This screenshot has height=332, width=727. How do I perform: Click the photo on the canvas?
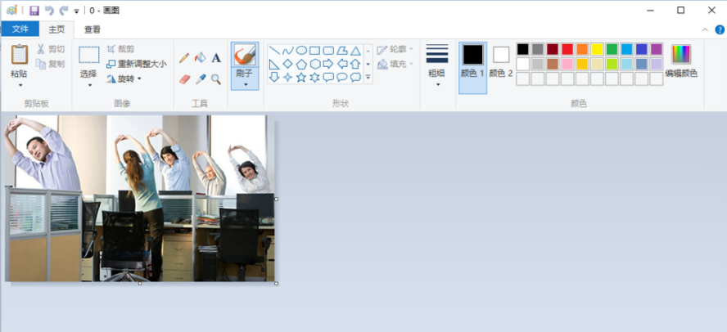[x=139, y=198]
